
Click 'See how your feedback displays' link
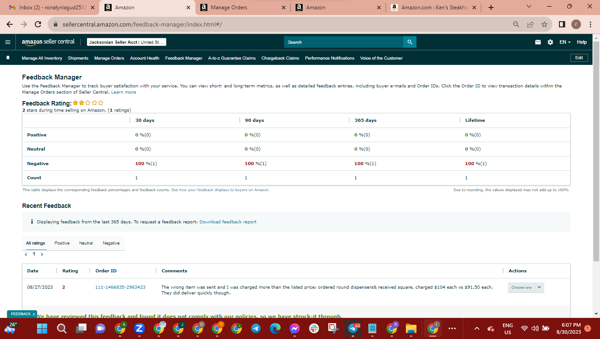coord(220,190)
